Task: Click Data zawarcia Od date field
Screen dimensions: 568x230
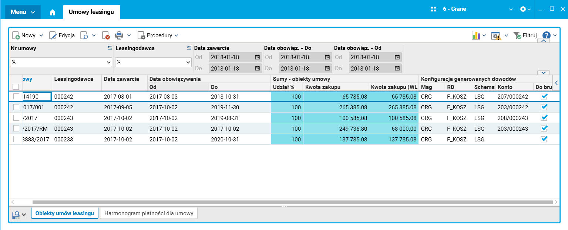Action: [x=235, y=57]
